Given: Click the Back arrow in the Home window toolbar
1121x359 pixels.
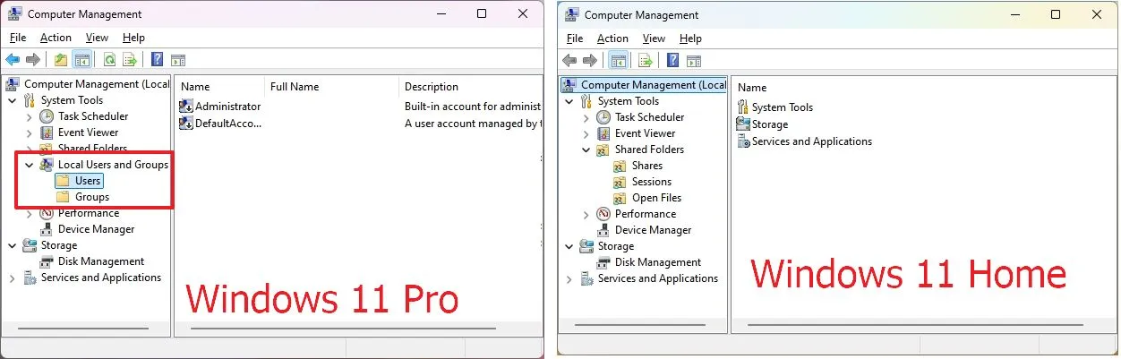Looking at the screenshot, I should pyautogui.click(x=569, y=61).
